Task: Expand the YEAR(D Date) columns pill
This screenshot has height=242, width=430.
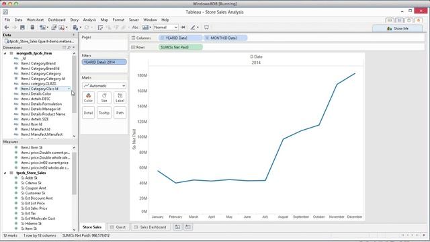Action: [x=163, y=38]
